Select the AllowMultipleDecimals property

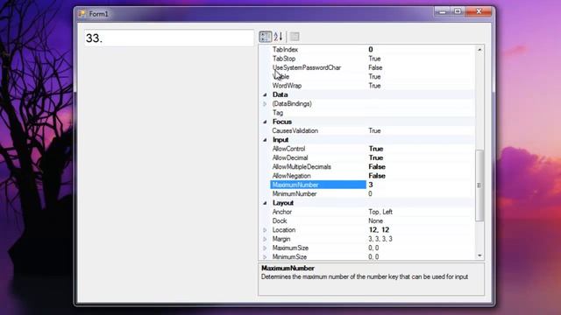[302, 167]
